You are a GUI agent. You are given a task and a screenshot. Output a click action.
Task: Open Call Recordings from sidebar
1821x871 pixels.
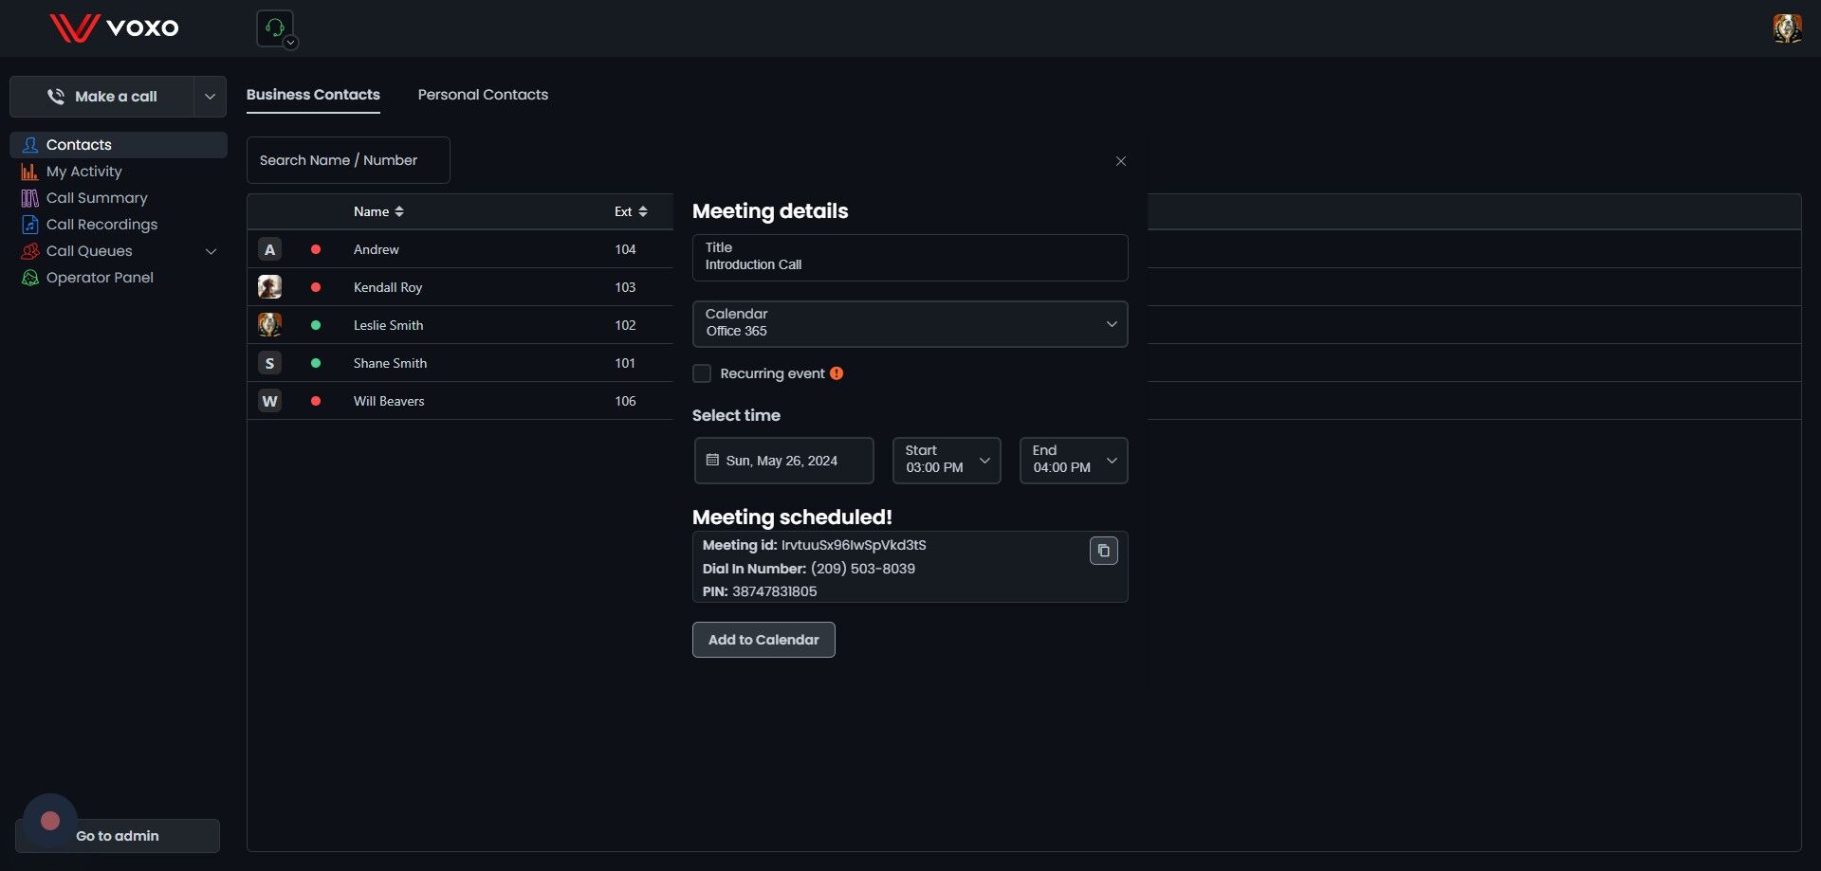tap(101, 225)
